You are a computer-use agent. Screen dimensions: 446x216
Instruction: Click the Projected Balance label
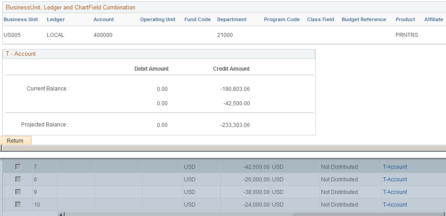point(45,125)
